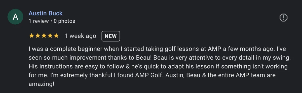Click the green "A" profile avatar

(x=15, y=17)
